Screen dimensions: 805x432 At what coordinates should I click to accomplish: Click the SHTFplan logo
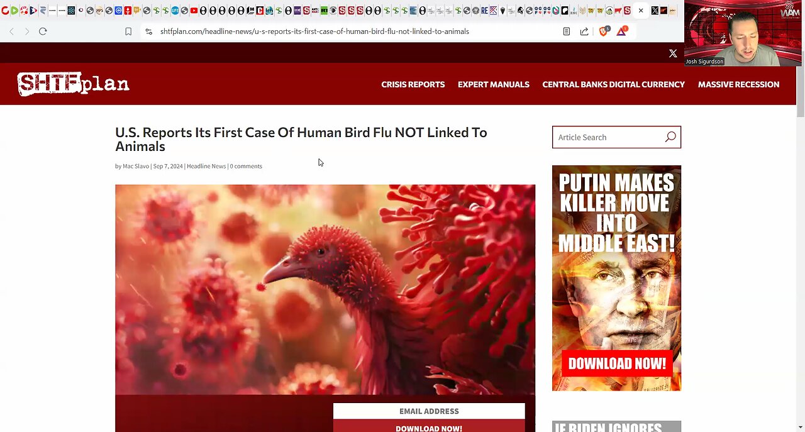coord(73,84)
